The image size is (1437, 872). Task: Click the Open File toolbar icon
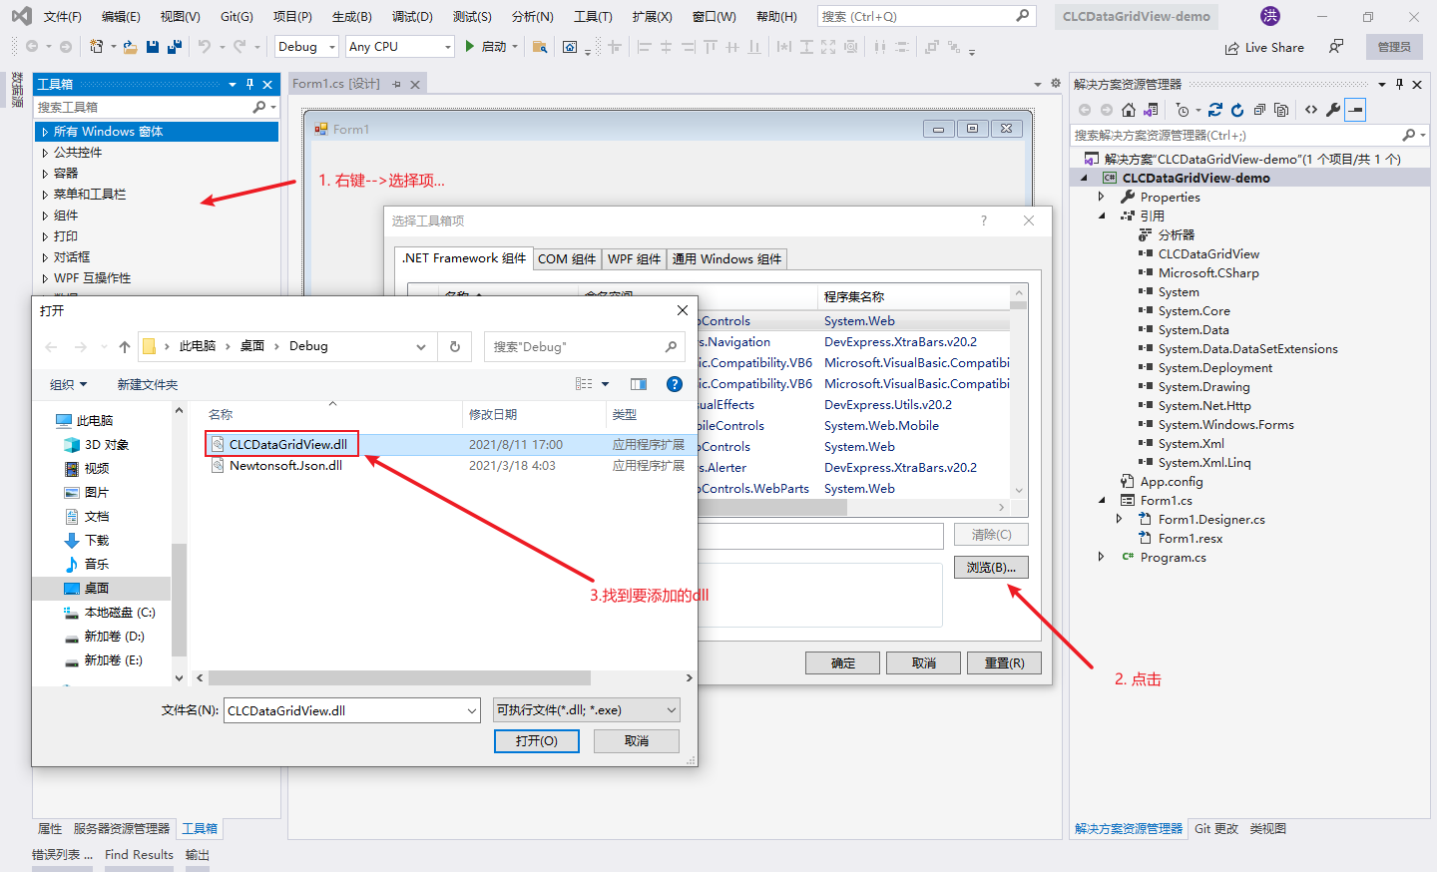[x=130, y=47]
